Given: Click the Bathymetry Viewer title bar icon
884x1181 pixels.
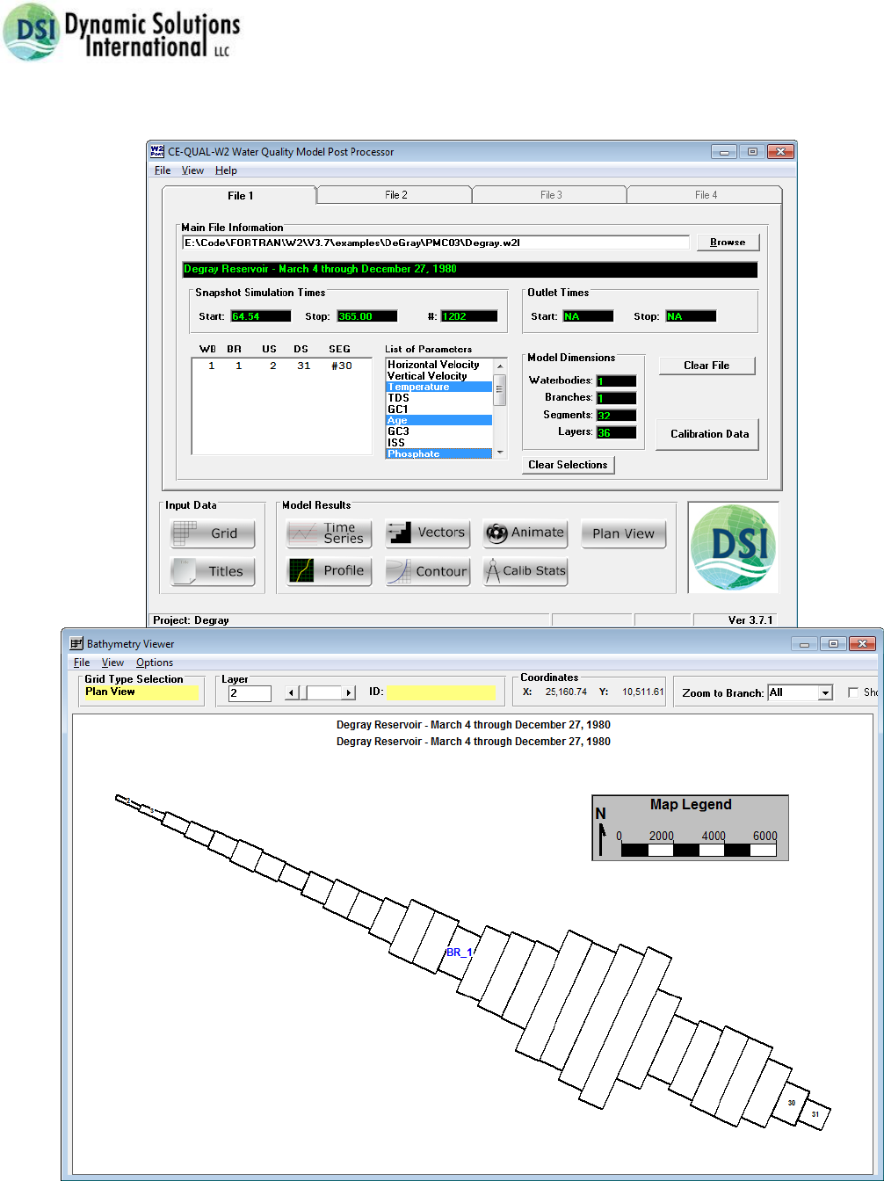Looking at the screenshot, I should pos(76,643).
